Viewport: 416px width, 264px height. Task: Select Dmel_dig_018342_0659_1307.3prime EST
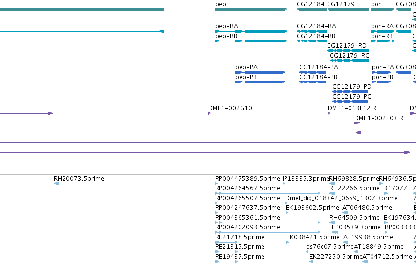pos(287,203)
